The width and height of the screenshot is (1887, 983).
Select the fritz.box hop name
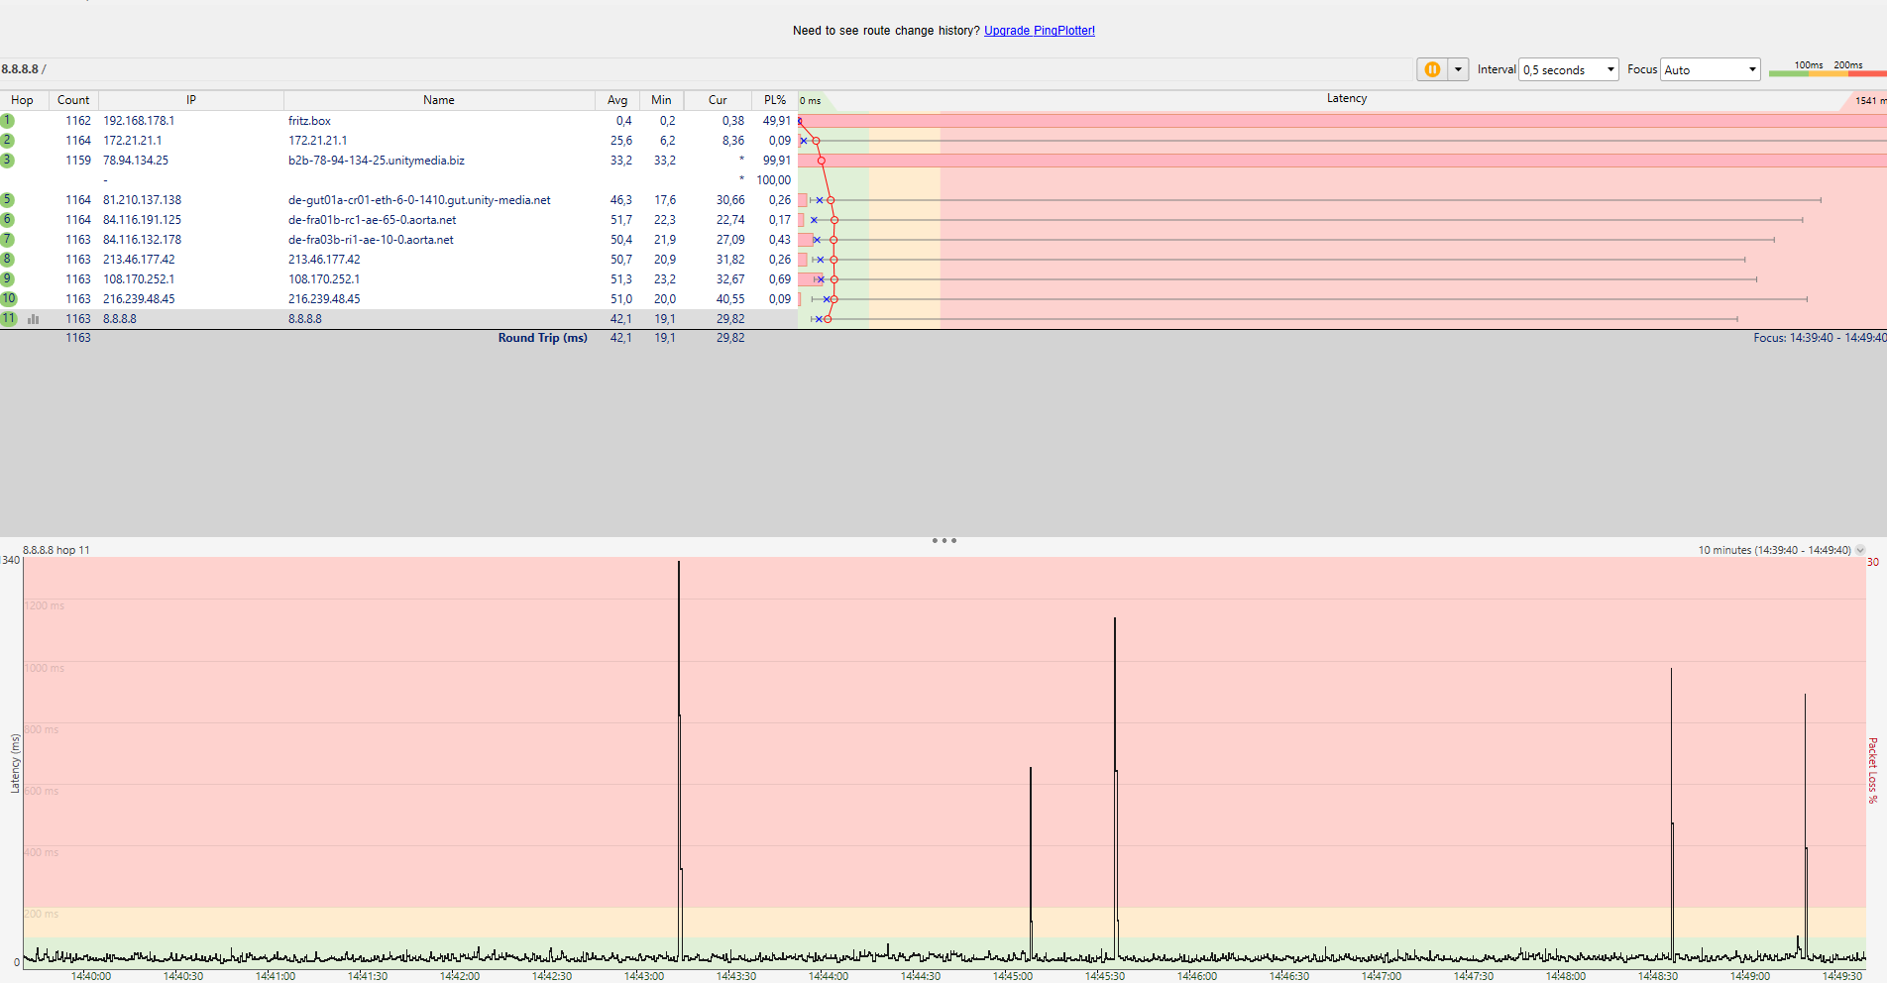(309, 121)
